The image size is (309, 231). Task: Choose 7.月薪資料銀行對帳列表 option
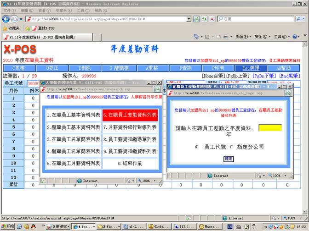tap(130, 127)
